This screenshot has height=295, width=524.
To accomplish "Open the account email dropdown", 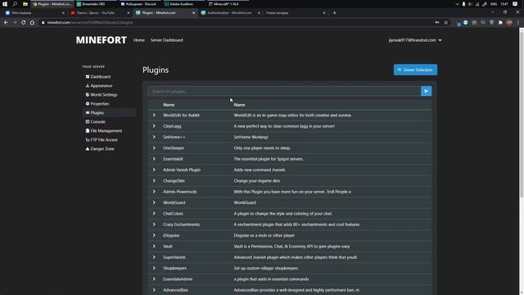I will click(x=415, y=40).
